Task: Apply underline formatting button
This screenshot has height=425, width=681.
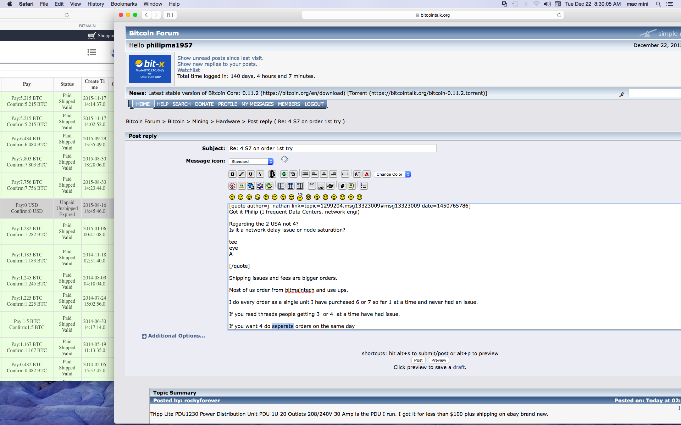Action: [251, 174]
